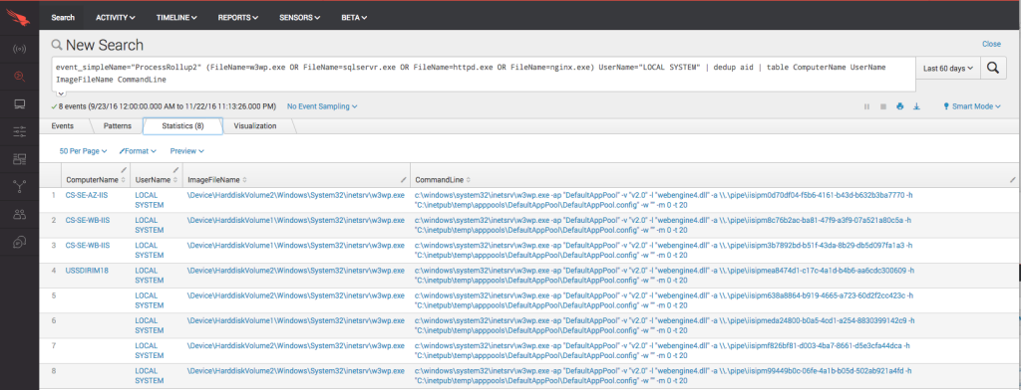1021x390 pixels.
Task: Open the TIMELINE menu
Action: (176, 18)
